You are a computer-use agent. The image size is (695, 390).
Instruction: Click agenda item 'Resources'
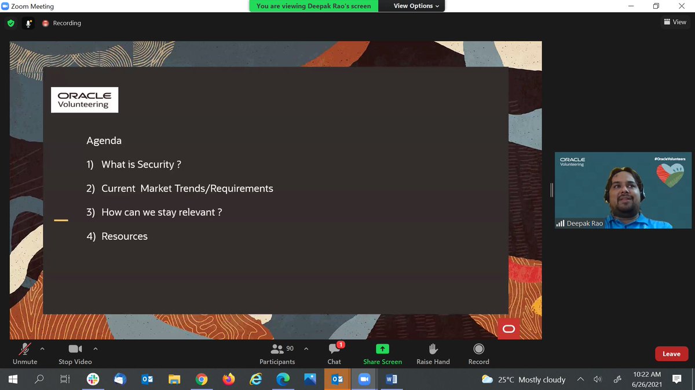[125, 236]
